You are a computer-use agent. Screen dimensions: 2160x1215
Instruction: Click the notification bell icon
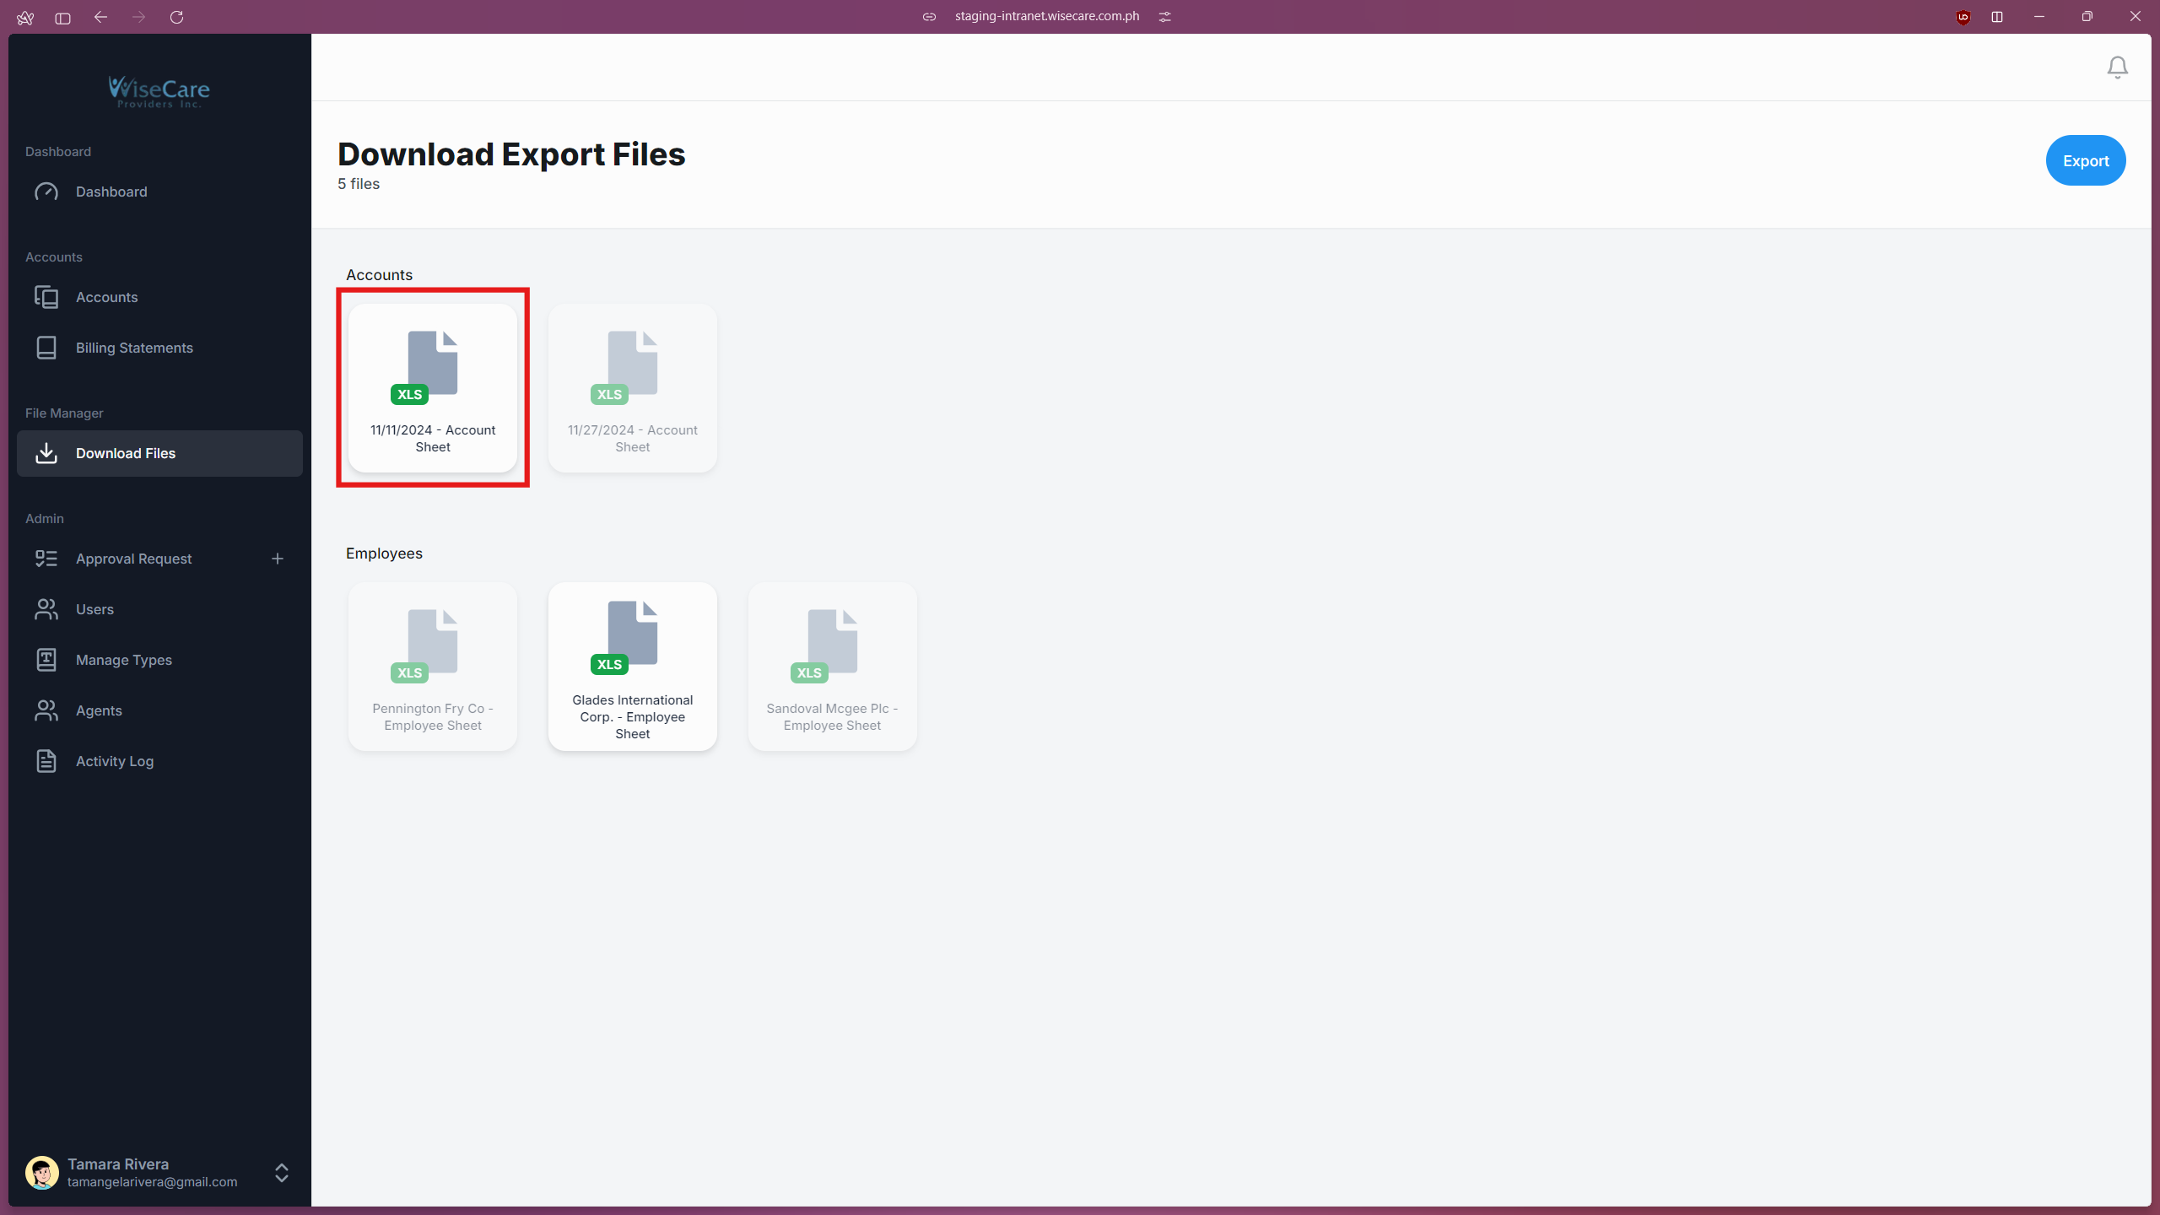[2117, 67]
